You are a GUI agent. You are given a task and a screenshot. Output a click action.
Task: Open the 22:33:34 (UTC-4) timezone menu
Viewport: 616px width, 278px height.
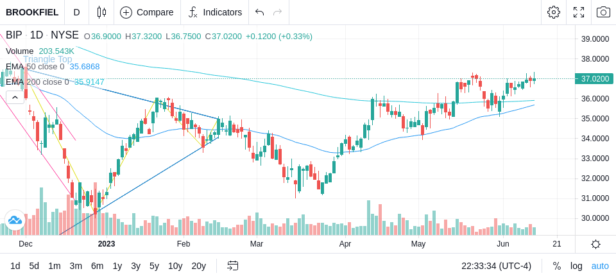pos(496,266)
